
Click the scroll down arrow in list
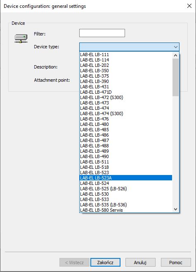175,209
